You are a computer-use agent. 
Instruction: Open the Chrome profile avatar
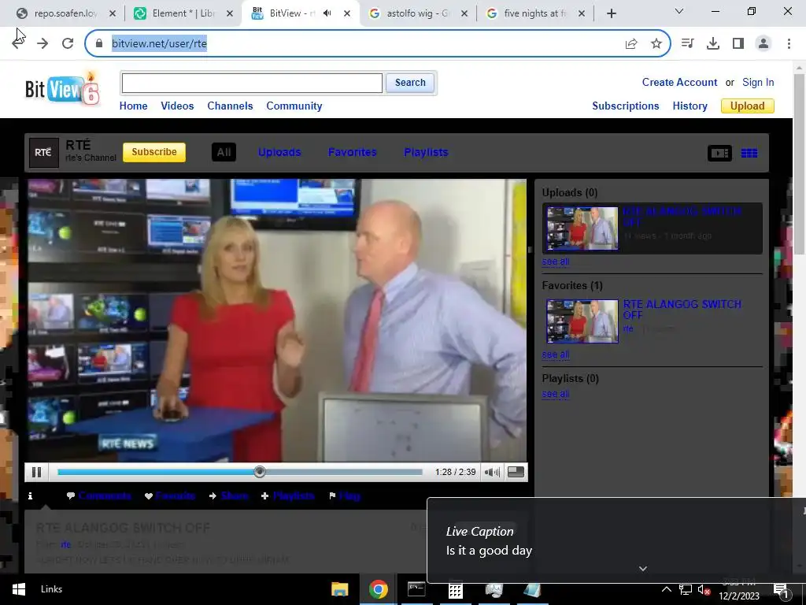763,43
